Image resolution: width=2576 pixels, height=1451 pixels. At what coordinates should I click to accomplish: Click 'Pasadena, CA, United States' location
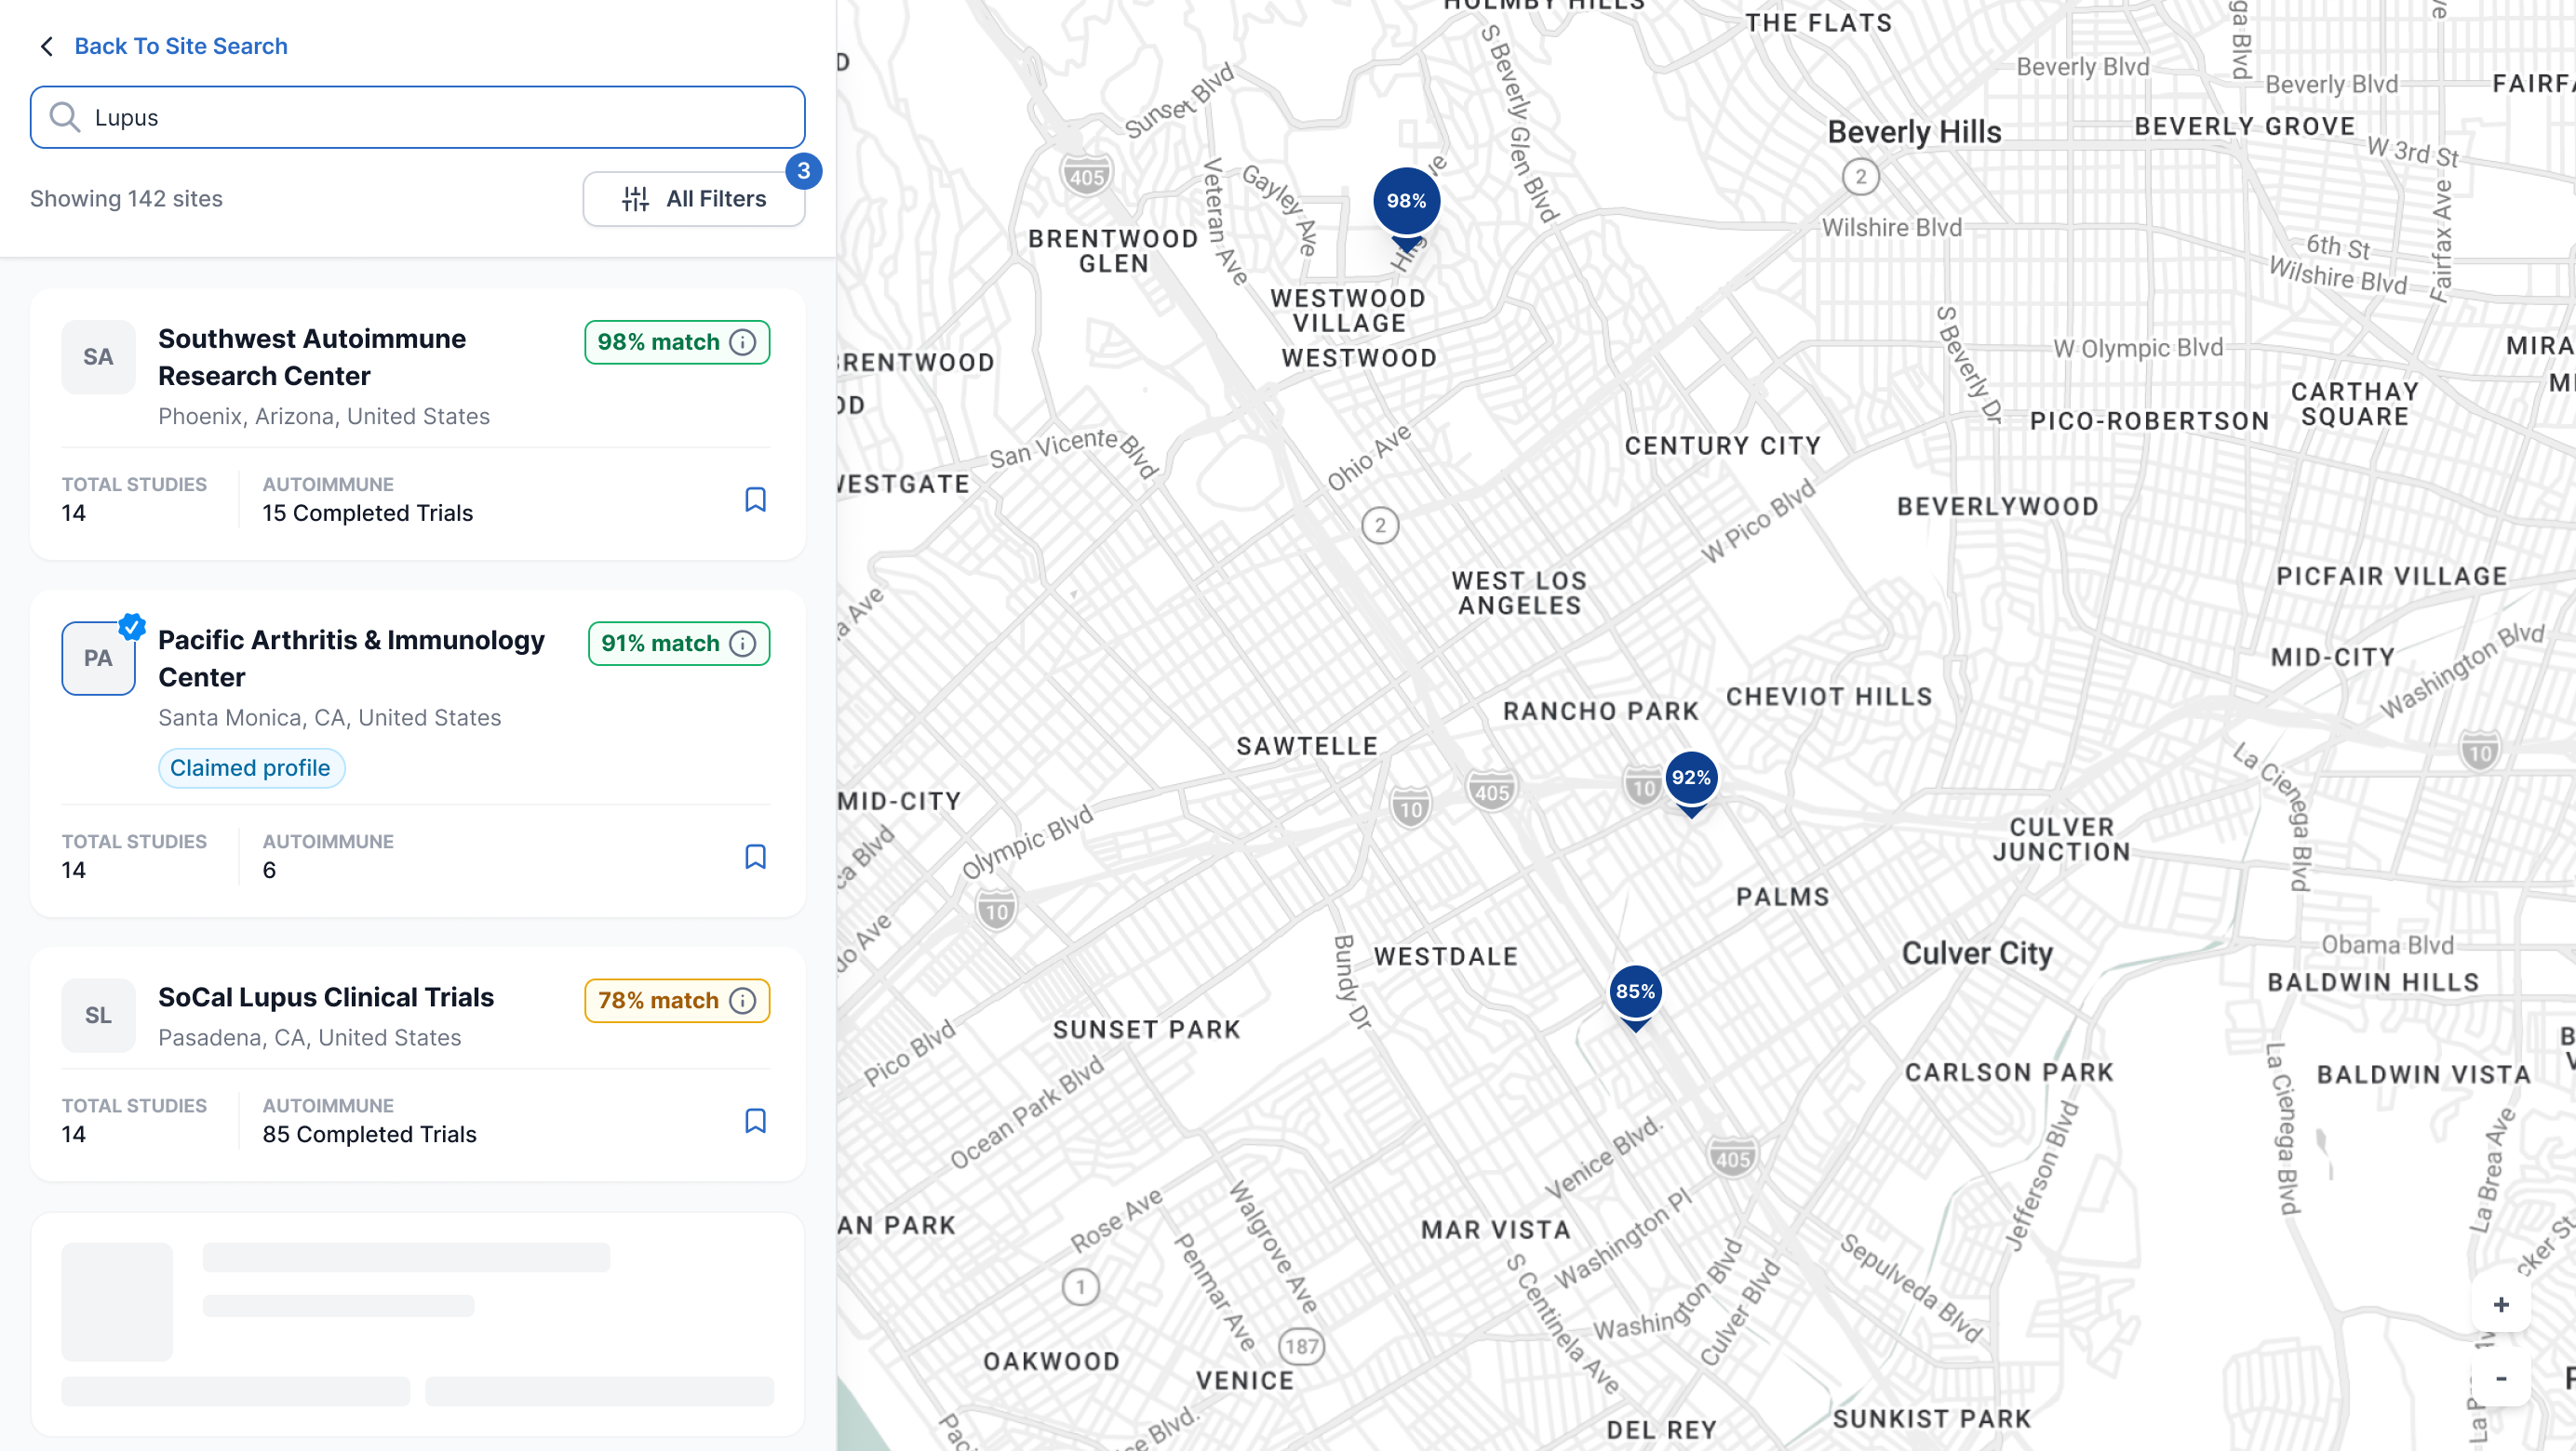[310, 1038]
